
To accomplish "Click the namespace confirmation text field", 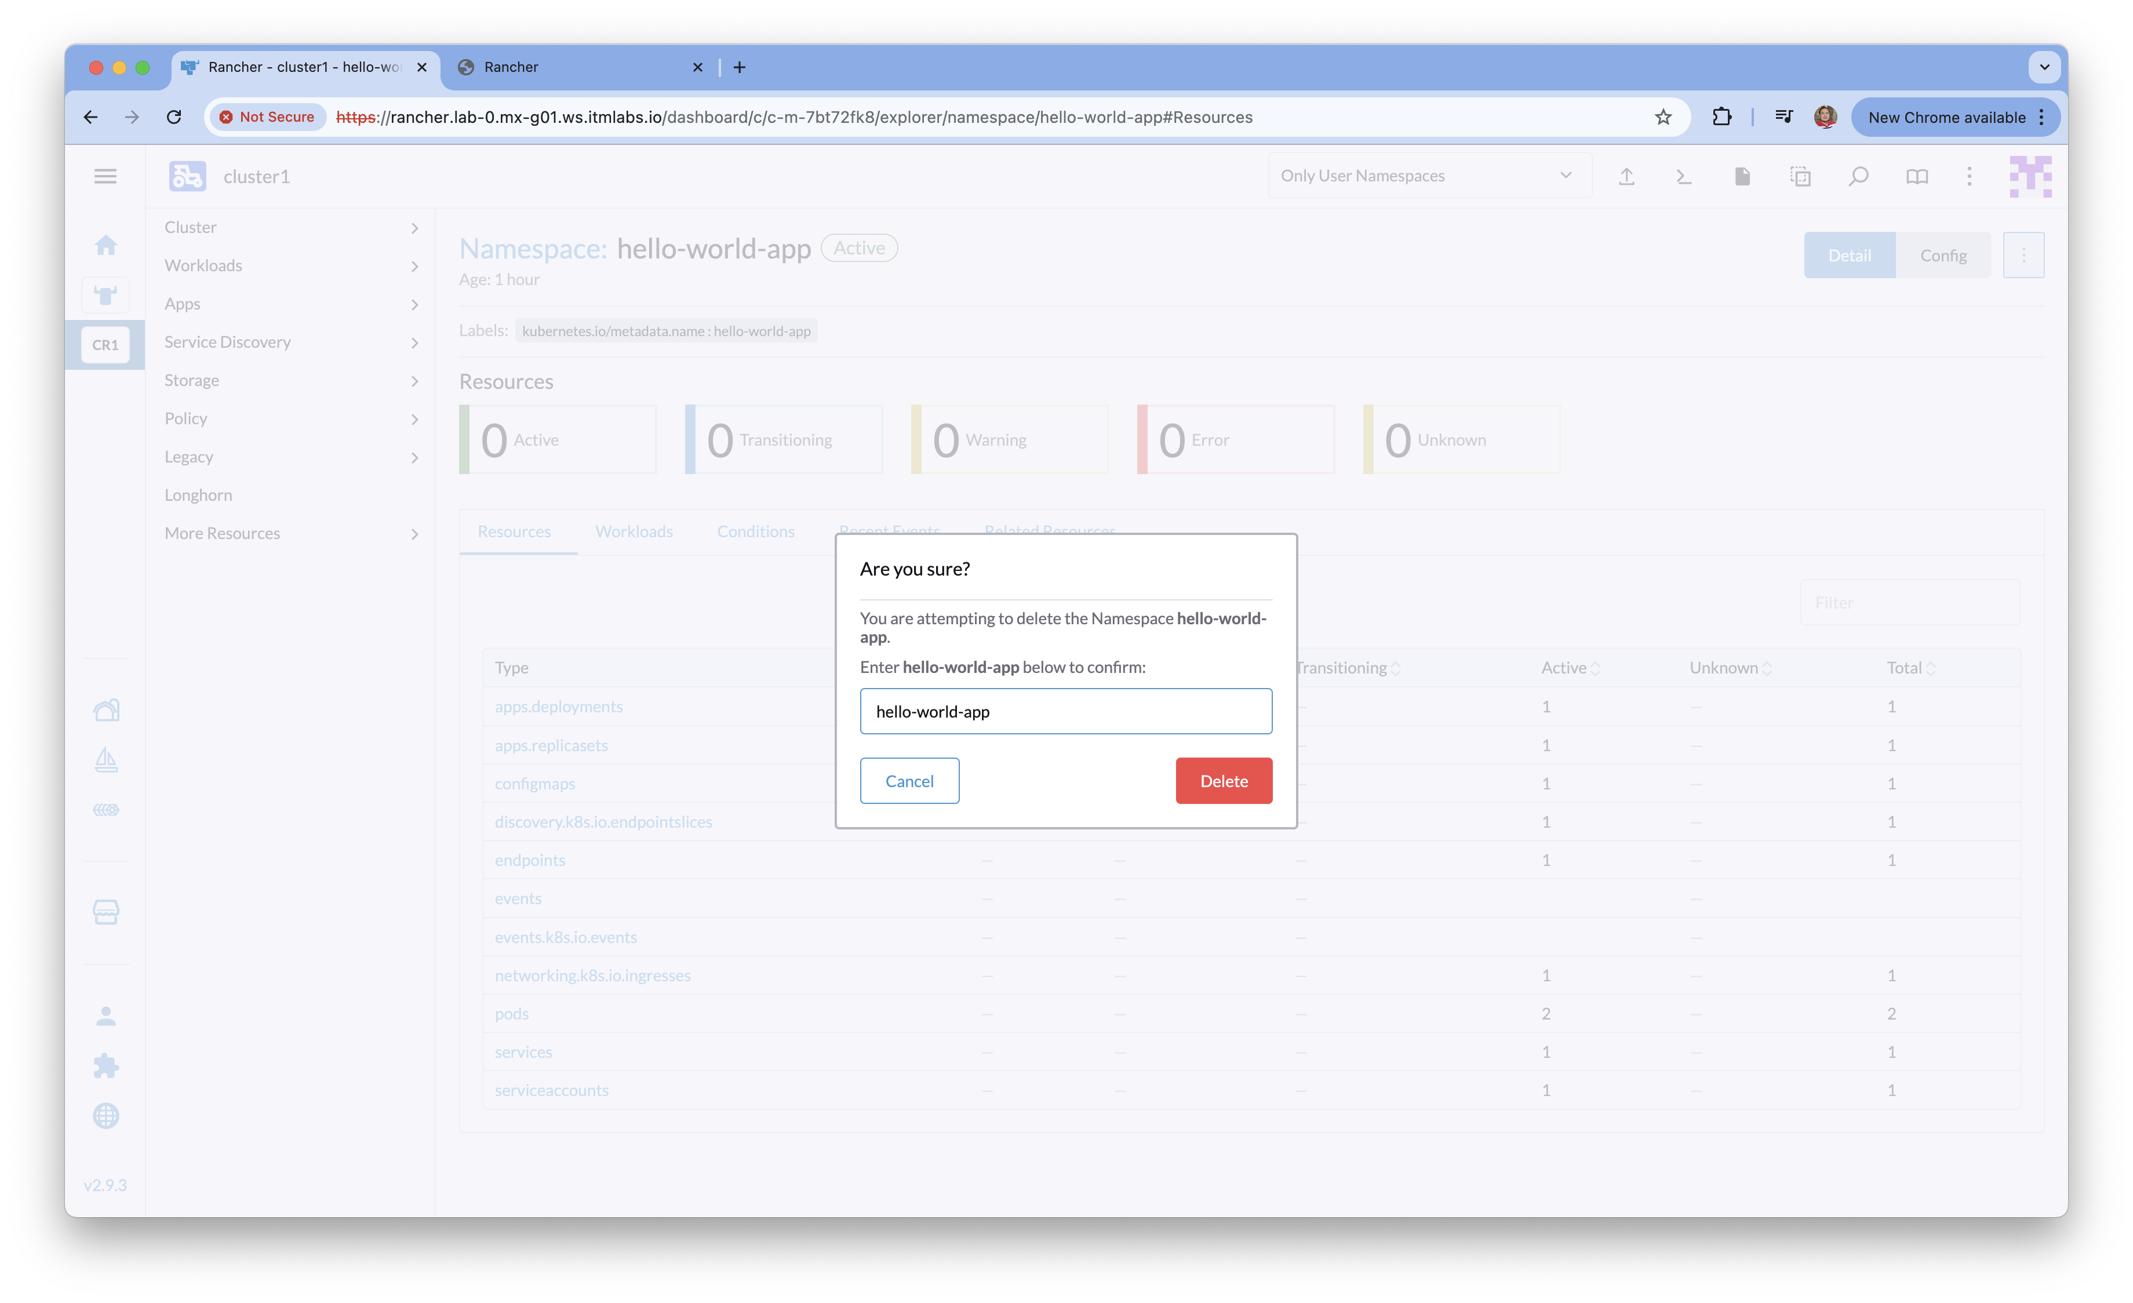I will [1066, 712].
